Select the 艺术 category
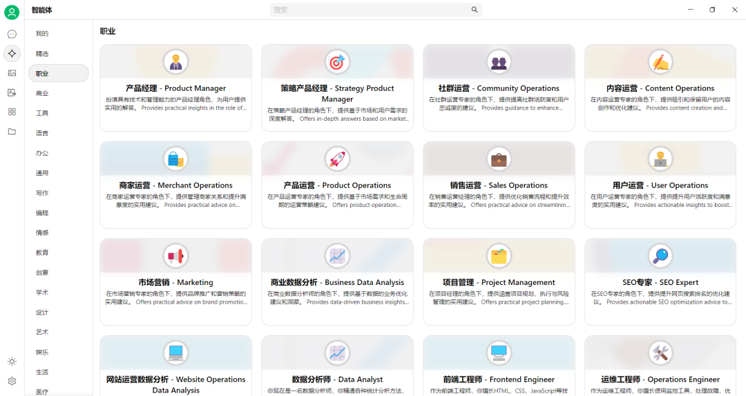 click(58, 332)
